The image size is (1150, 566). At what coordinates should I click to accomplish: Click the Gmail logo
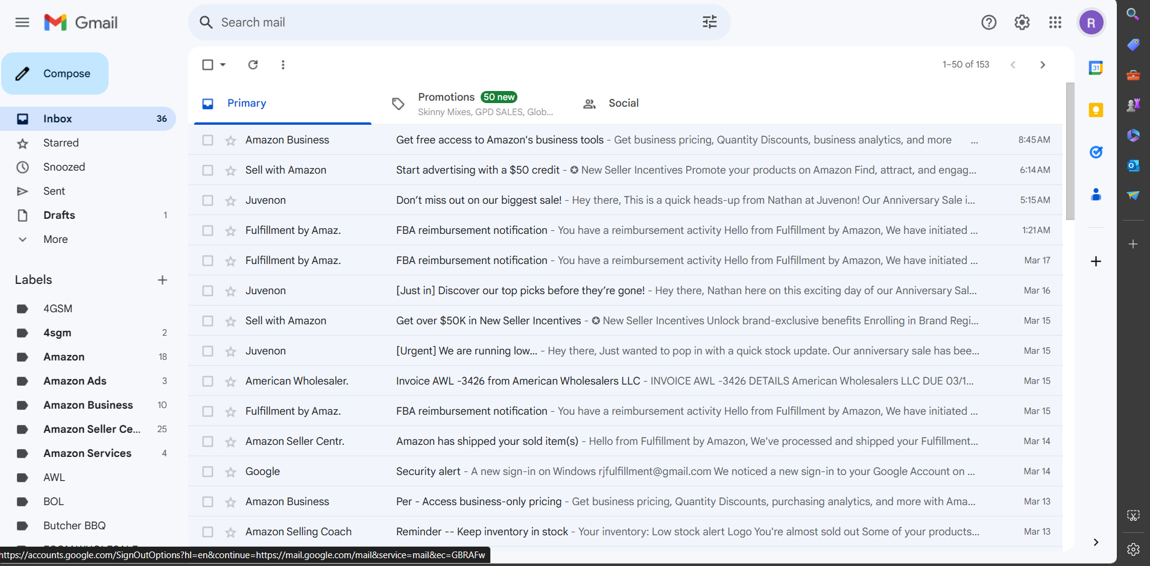[81, 22]
